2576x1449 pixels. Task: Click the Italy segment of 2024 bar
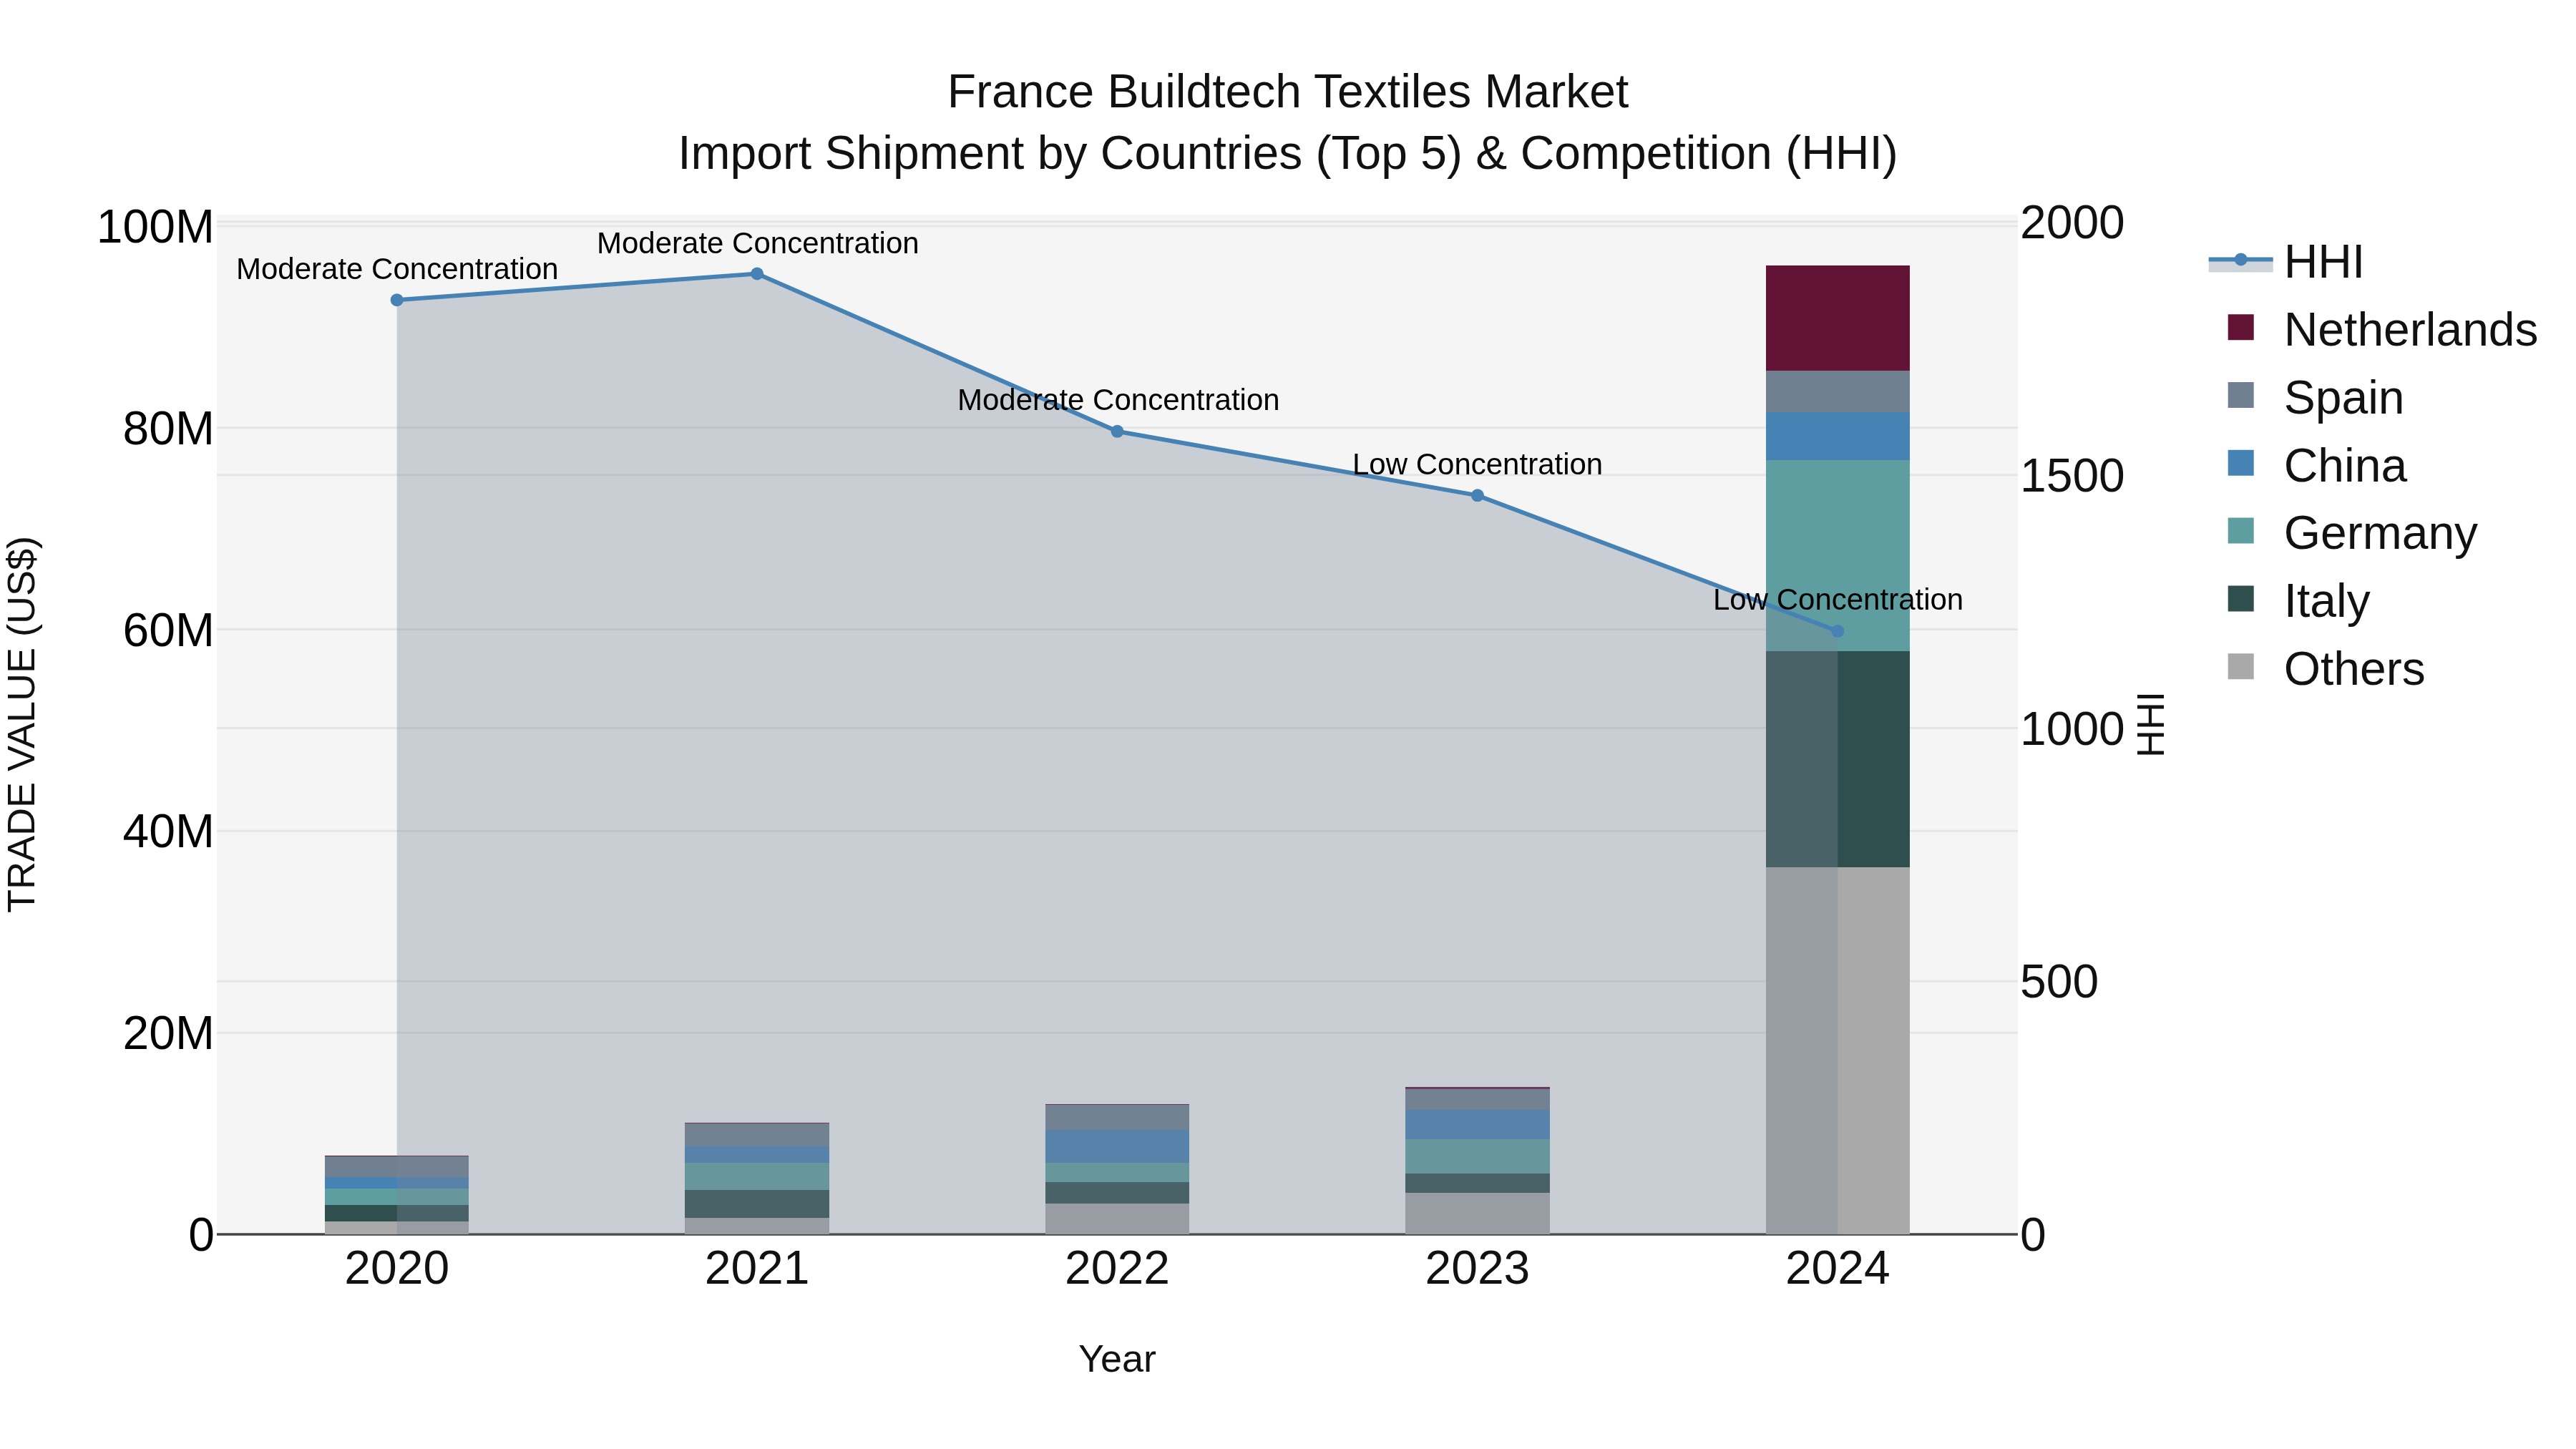[1837, 760]
